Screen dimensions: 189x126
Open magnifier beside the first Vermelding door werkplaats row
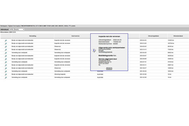[6, 53]
